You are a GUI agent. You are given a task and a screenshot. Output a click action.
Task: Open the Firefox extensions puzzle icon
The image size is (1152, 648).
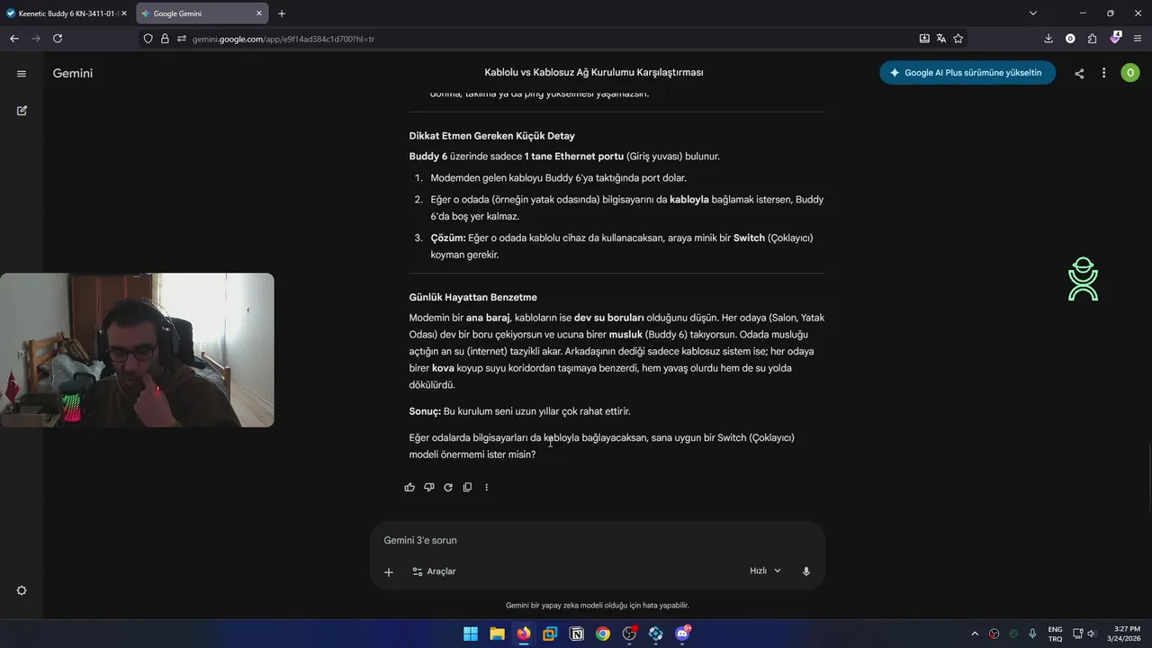coord(1093,39)
